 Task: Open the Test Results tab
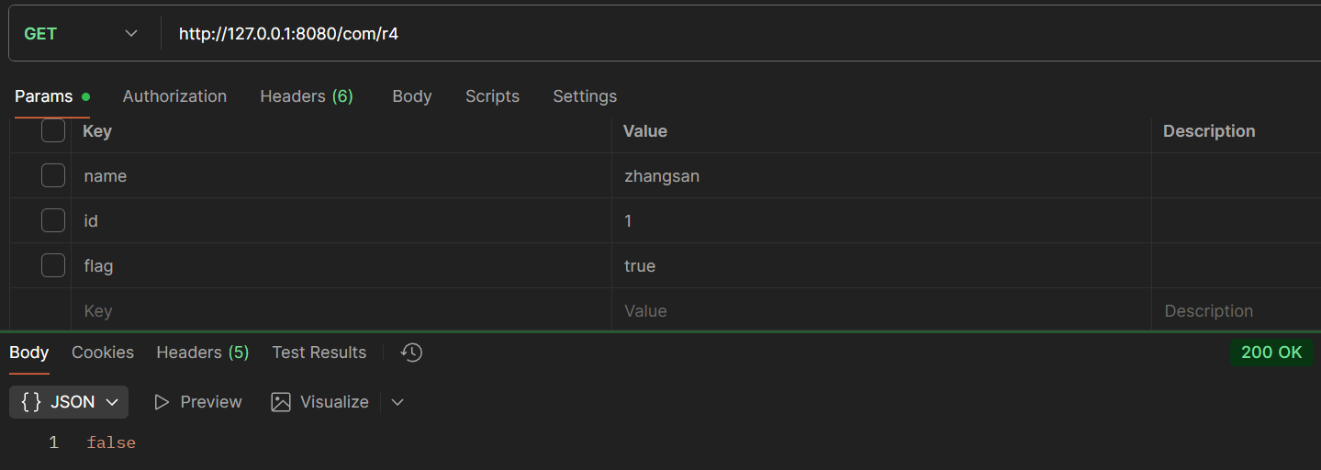[319, 352]
